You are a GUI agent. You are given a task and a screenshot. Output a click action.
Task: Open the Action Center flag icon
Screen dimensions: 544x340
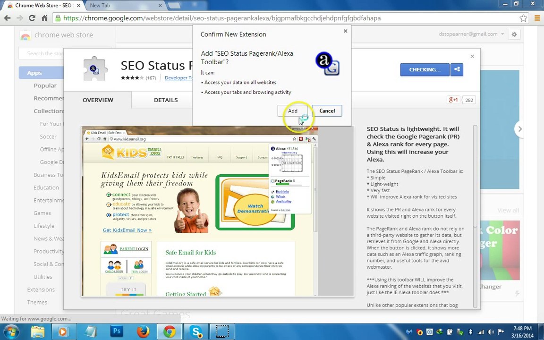(x=501, y=332)
